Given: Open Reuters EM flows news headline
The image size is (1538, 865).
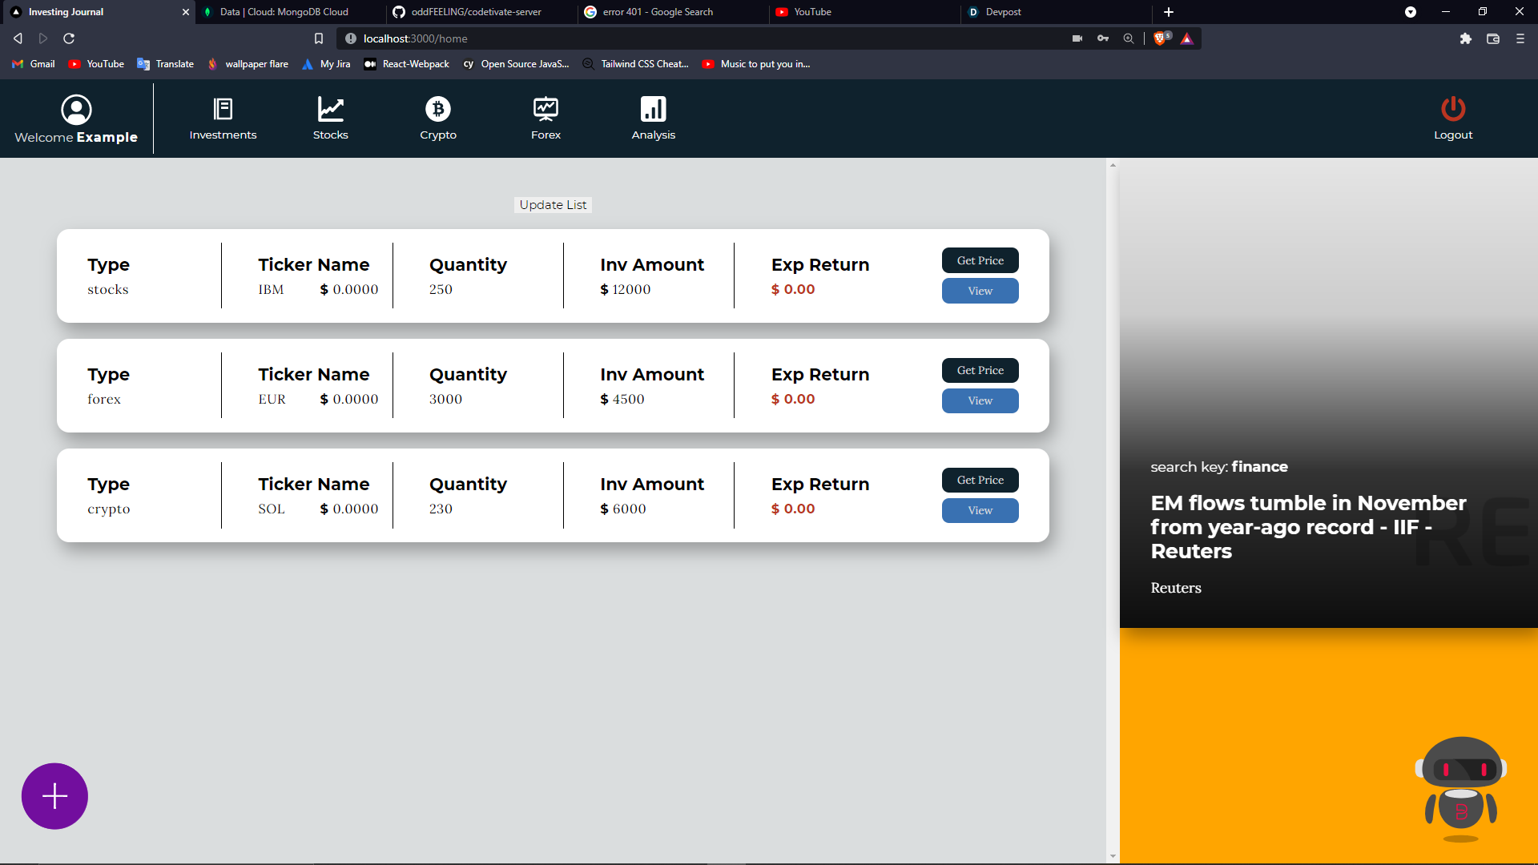Looking at the screenshot, I should click(1308, 526).
